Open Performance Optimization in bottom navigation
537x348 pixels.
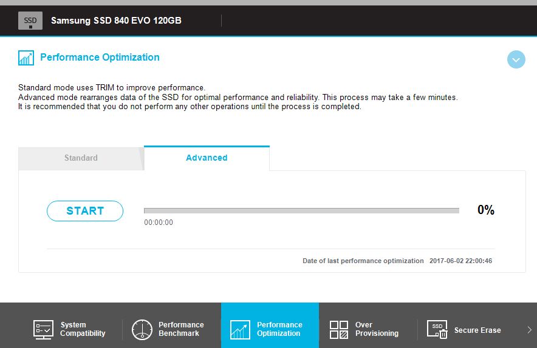click(x=270, y=326)
